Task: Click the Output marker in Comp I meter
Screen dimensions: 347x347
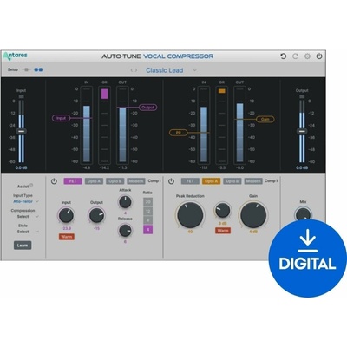Action: pyautogui.click(x=148, y=108)
